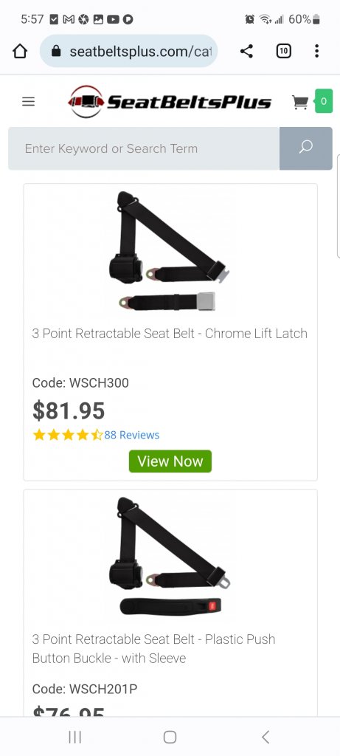
Task: Tap the Android home navigation button
Action: (x=170, y=737)
